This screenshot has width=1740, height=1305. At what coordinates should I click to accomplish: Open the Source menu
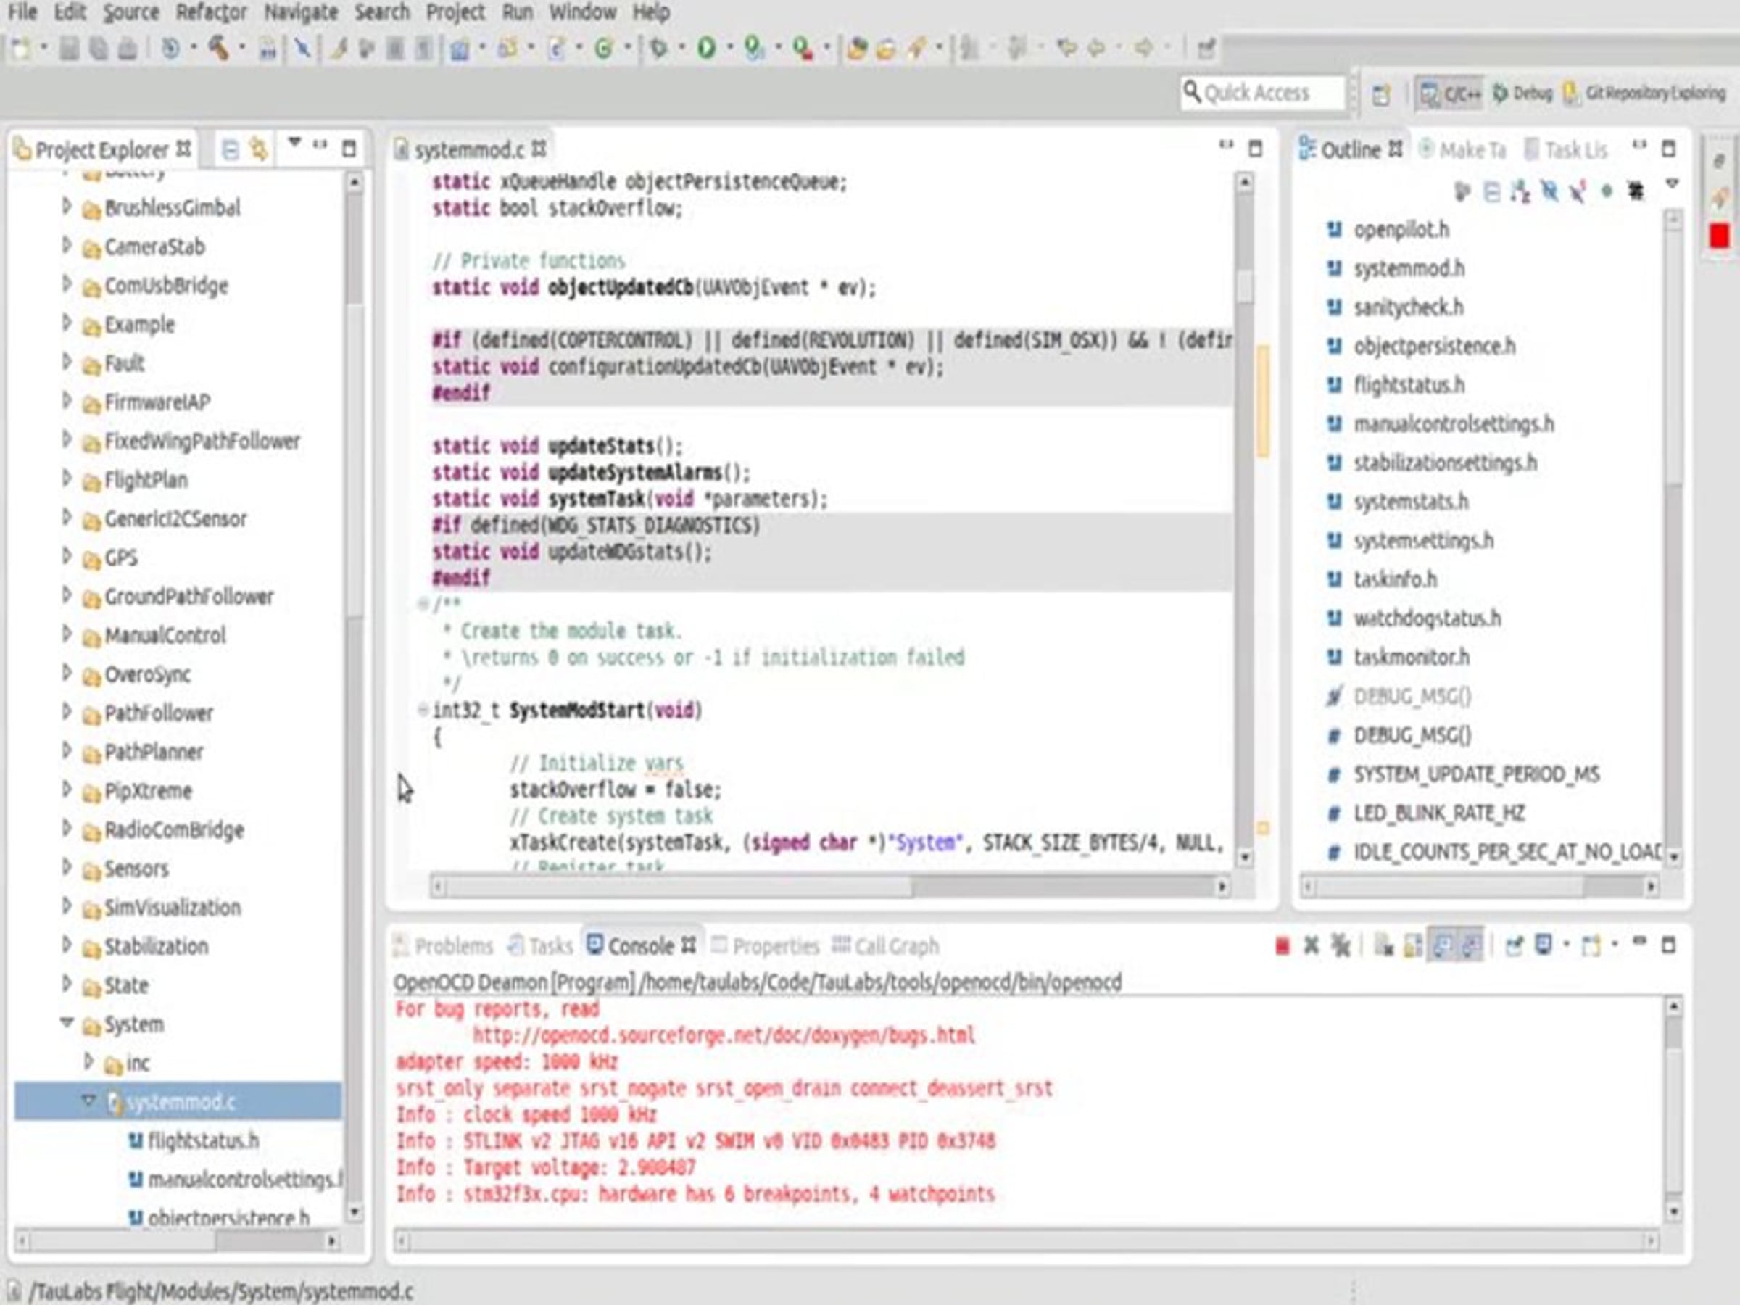(131, 12)
